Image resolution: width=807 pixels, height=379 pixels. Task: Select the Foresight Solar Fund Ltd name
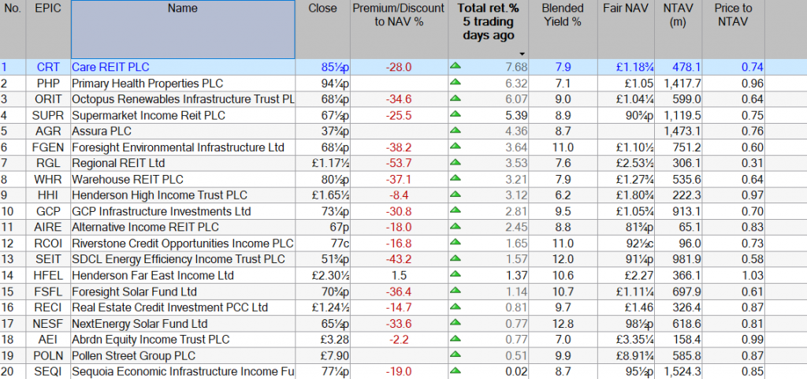pyautogui.click(x=134, y=292)
